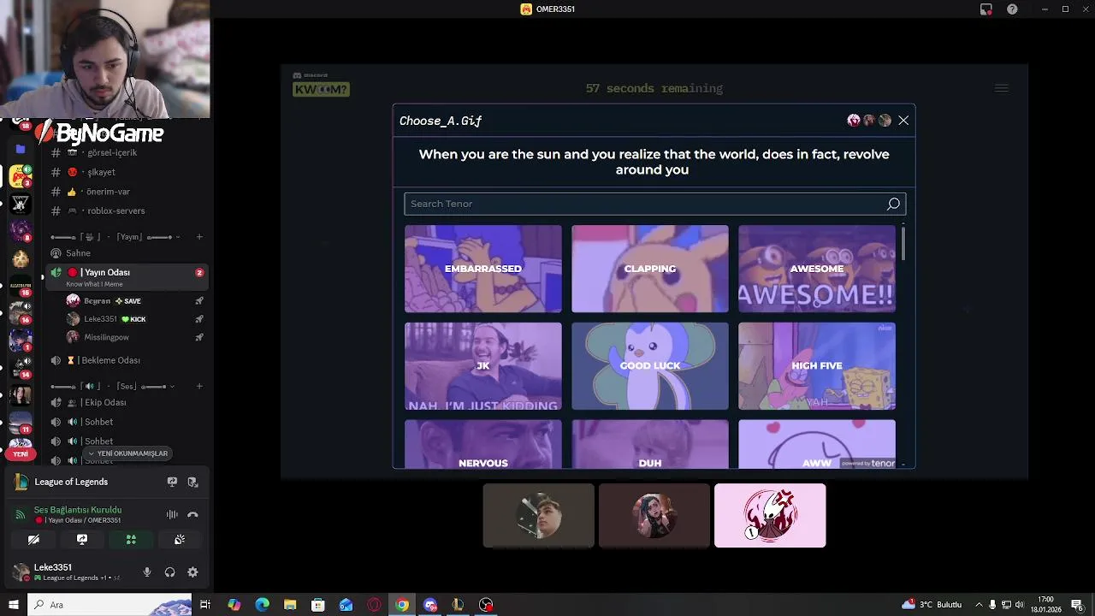This screenshot has width=1095, height=616.
Task: Open the server icon with badge 8
Action: (21, 231)
